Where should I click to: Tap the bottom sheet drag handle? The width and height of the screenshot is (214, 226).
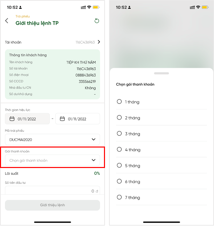[162, 73]
